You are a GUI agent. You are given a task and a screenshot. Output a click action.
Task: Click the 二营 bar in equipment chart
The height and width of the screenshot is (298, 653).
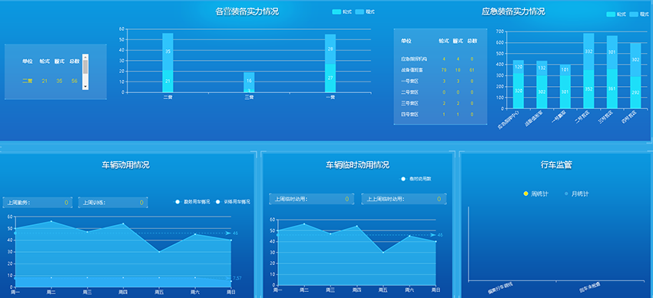[167, 62]
